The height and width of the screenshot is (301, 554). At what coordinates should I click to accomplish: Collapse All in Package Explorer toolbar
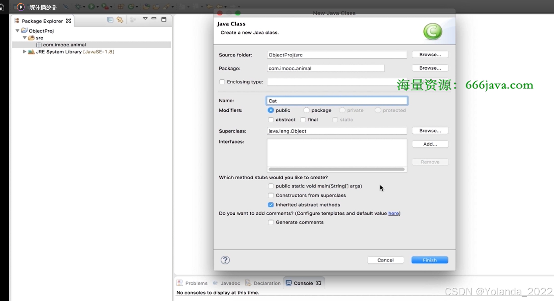(110, 20)
